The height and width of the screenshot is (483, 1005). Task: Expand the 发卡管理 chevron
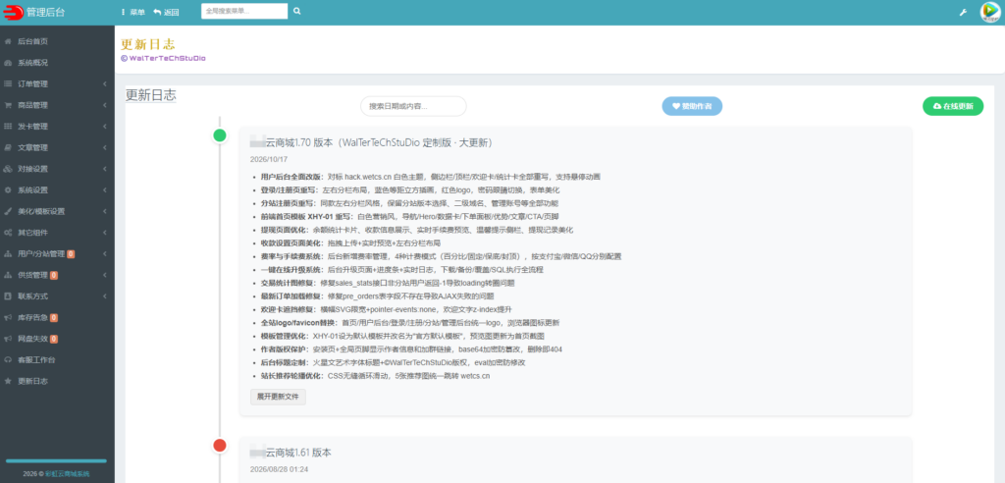click(x=104, y=127)
